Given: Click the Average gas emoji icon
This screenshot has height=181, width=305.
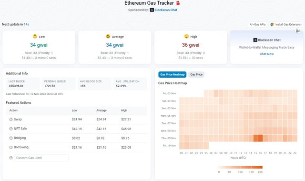Looking at the screenshot, I should click(x=108, y=36).
